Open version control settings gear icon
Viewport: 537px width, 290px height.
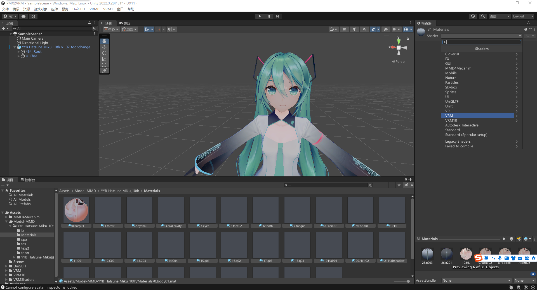[x=33, y=16]
